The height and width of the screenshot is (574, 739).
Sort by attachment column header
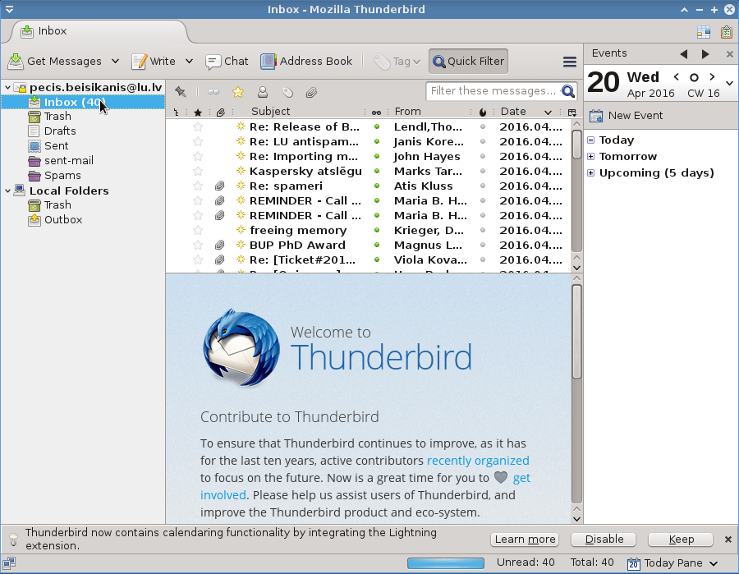(221, 113)
